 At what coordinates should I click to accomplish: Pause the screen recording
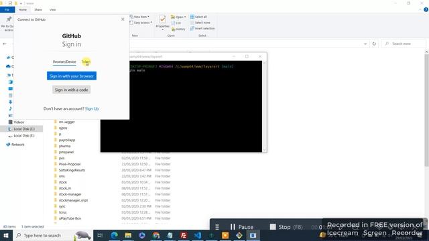pyautogui.click(x=241, y=227)
